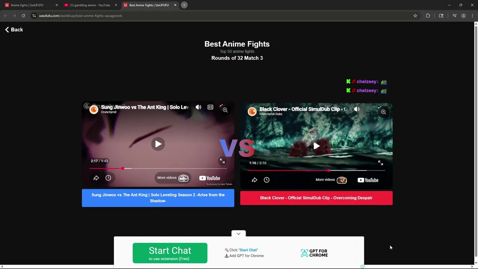This screenshot has width=478, height=269.
Task: Vote for Sung Jinwoo vs The Ant King
Action: point(158,198)
